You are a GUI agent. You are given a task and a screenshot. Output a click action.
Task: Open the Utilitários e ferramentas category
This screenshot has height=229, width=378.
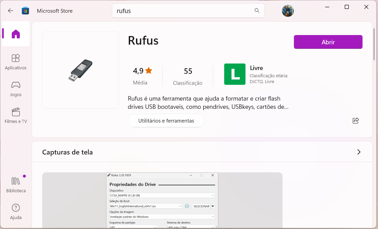tap(166, 121)
